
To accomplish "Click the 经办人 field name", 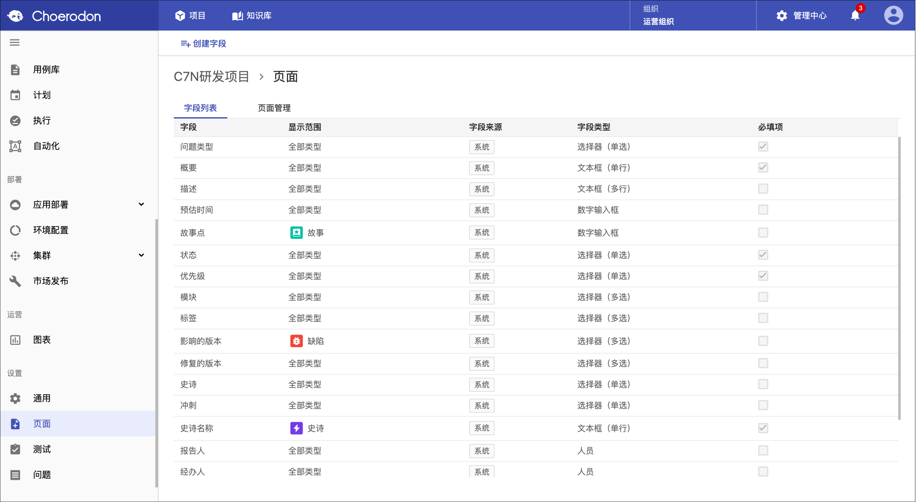I will tap(192, 472).
